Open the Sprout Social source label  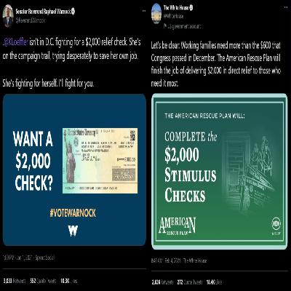tap(45, 258)
